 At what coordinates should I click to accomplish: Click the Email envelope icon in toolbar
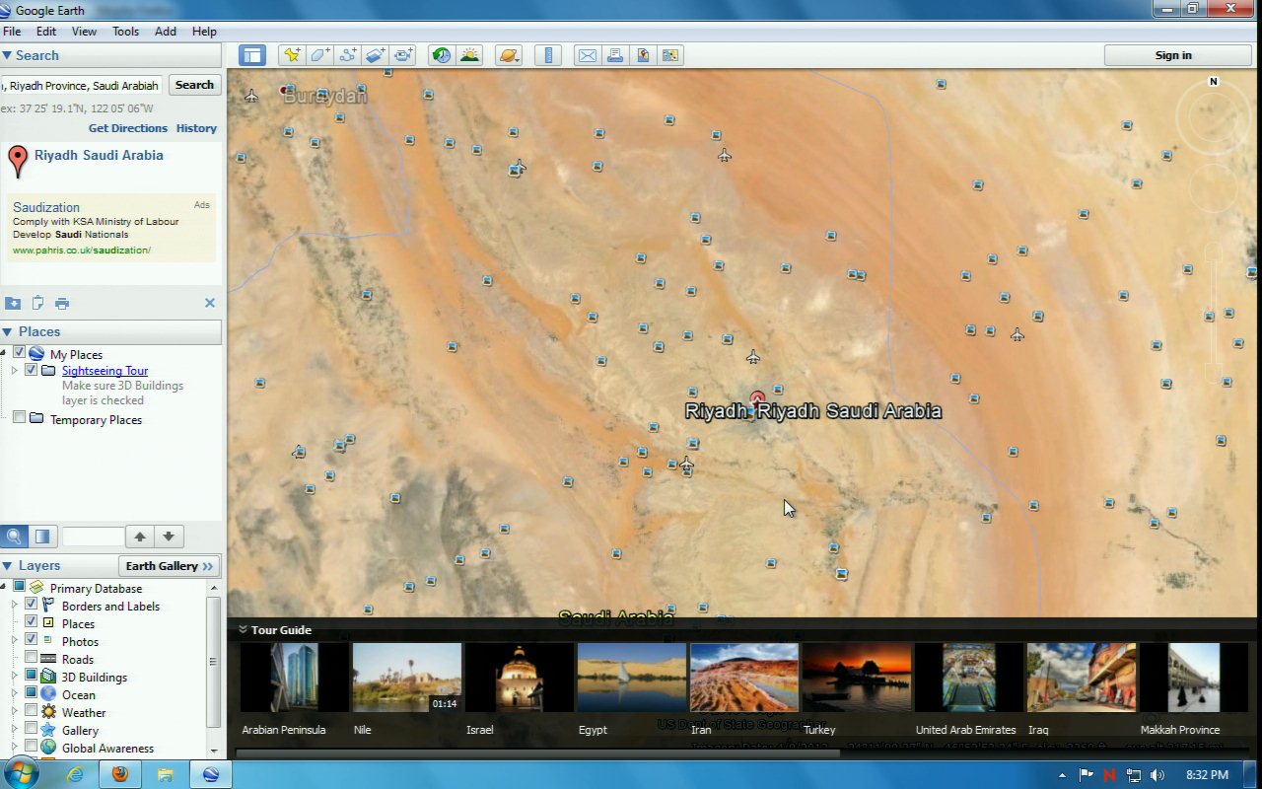pos(588,55)
